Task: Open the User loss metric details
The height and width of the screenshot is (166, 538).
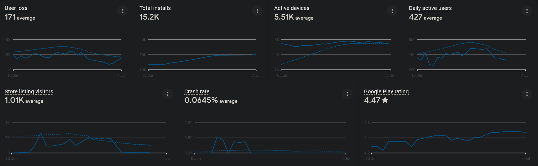Action: tap(16, 8)
